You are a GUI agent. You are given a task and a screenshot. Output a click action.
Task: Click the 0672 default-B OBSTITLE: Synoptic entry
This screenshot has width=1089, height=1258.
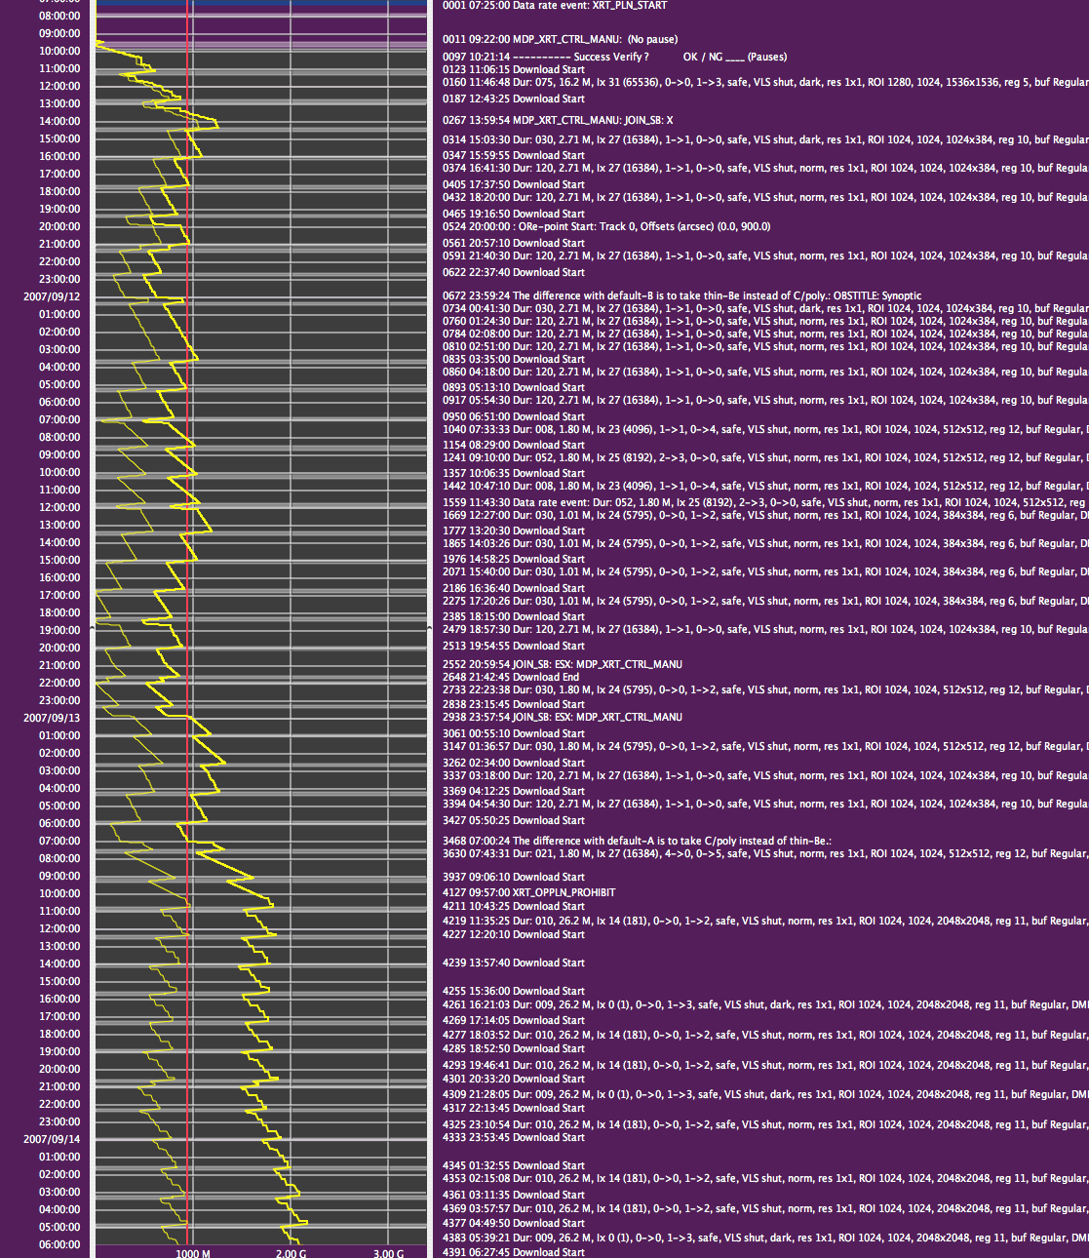click(681, 295)
